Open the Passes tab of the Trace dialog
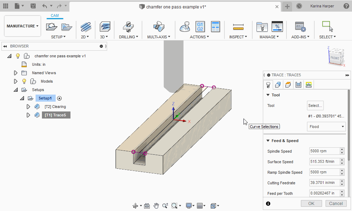Image resolution: width=352 pixels, height=211 pixels. click(298, 84)
